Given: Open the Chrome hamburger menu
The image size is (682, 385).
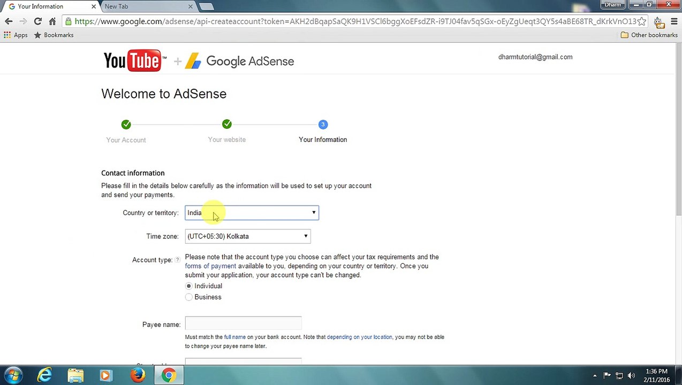Looking at the screenshot, I should tap(674, 21).
